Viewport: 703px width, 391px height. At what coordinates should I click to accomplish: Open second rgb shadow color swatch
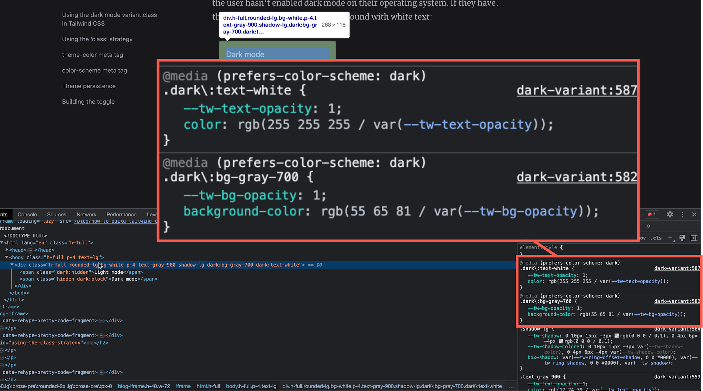pos(561,341)
